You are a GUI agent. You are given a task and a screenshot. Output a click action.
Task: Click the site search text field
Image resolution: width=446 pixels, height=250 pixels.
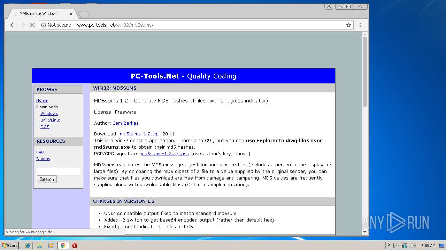point(59,172)
